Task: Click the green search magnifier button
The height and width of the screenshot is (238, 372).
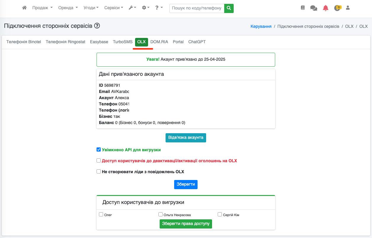Action: click(229, 8)
